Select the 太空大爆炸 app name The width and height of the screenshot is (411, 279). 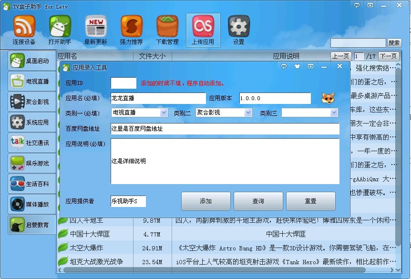pyautogui.click(x=86, y=248)
